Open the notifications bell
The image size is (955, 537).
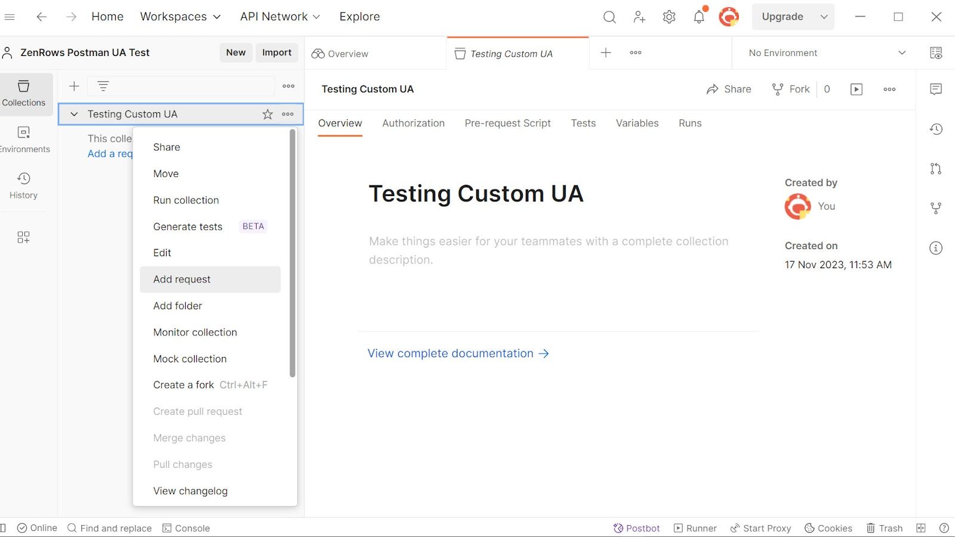[699, 17]
